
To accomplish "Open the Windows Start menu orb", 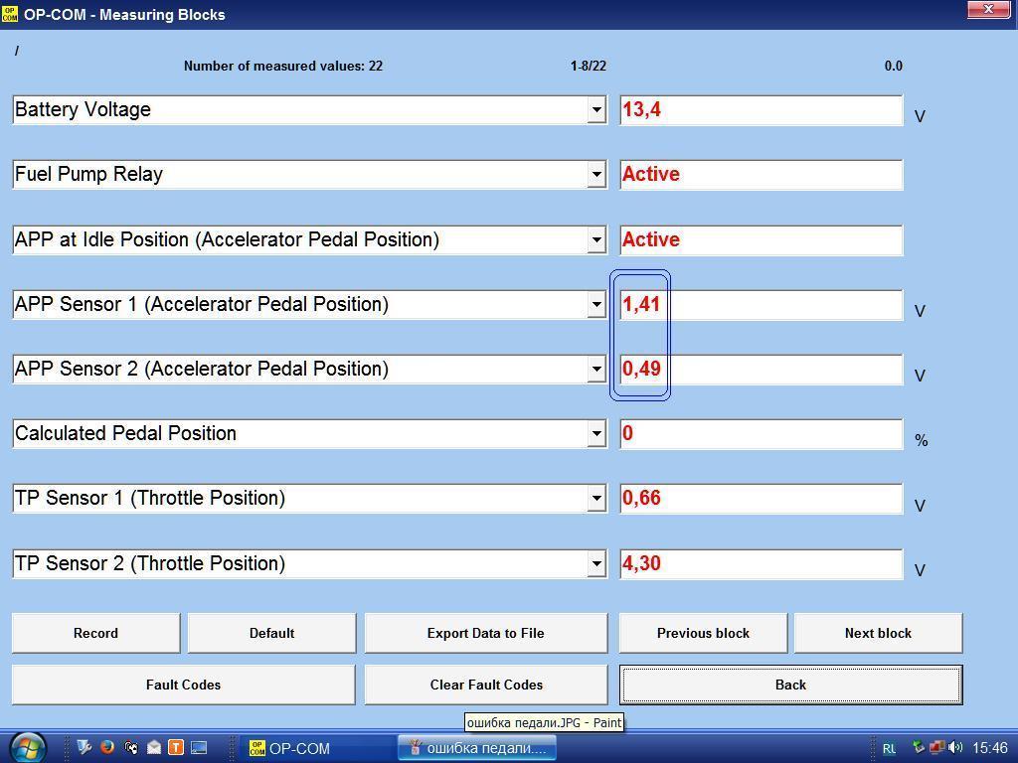I will pos(26,748).
